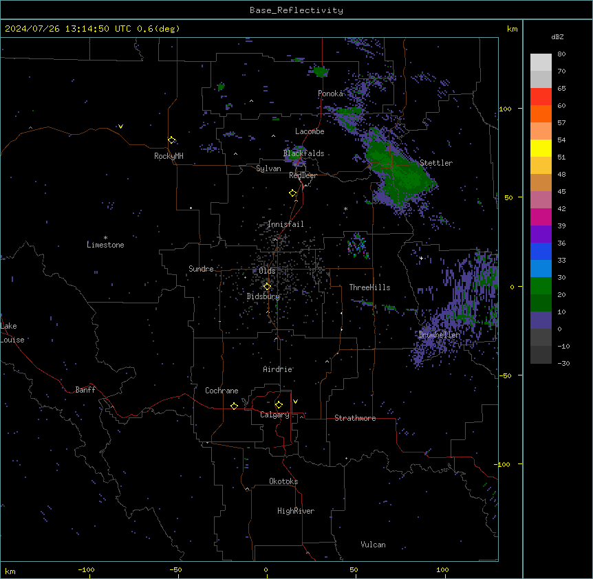593x579 pixels.
Task: Click the RedDeer city label
Action: point(303,175)
